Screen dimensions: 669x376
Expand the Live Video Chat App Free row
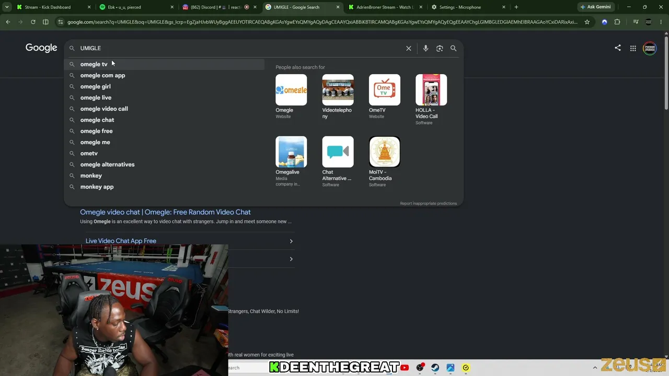click(x=291, y=241)
